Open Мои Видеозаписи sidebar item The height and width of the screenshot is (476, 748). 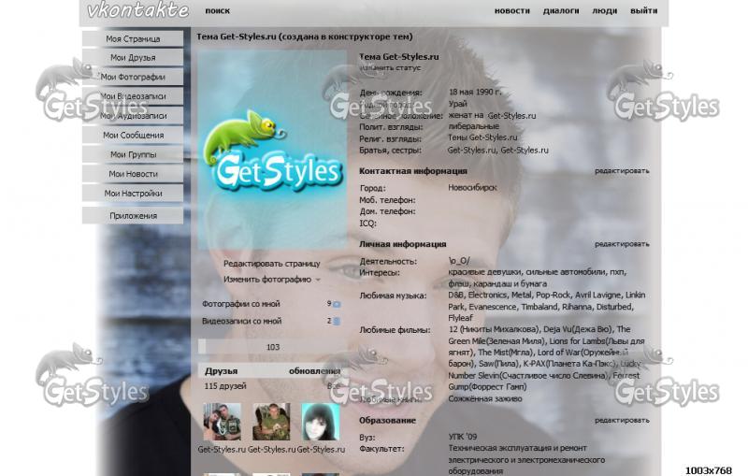133,96
